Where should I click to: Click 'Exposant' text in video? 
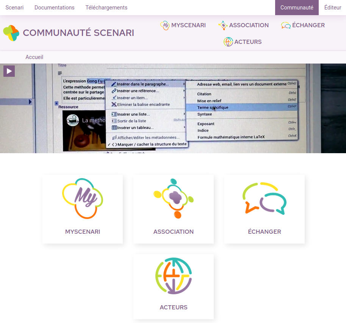[206, 124]
